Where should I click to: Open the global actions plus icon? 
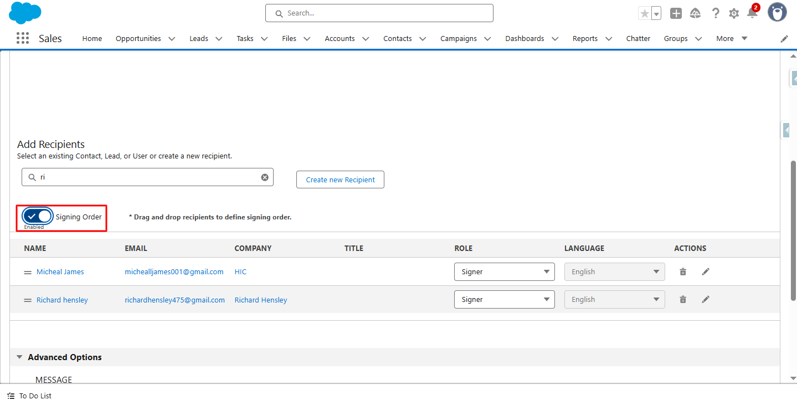[x=676, y=13]
